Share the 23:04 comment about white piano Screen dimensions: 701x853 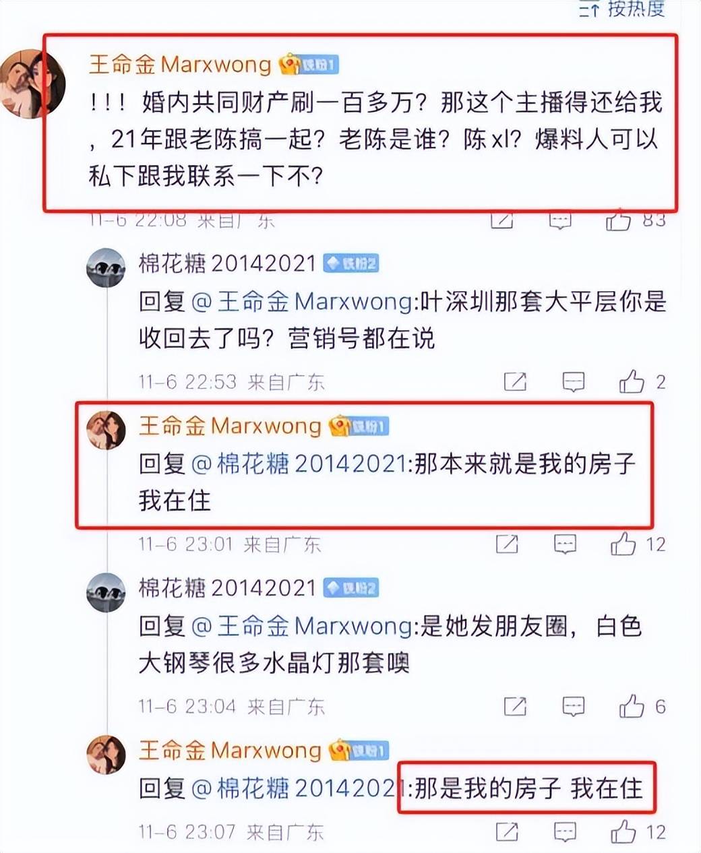coord(515,706)
